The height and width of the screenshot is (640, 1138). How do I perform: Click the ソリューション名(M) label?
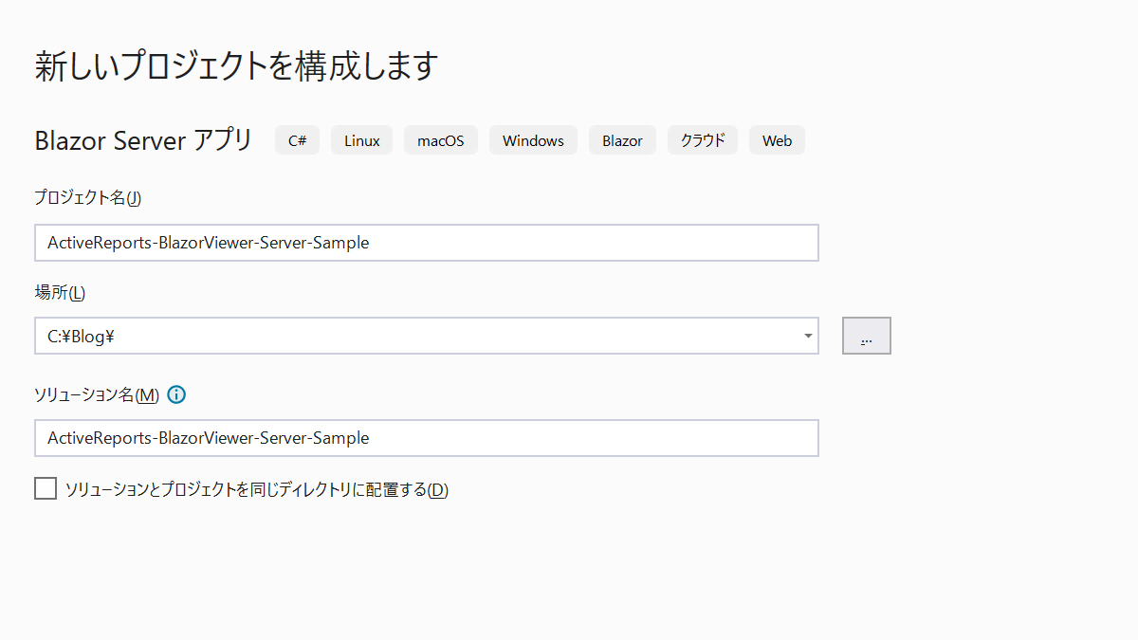point(97,395)
